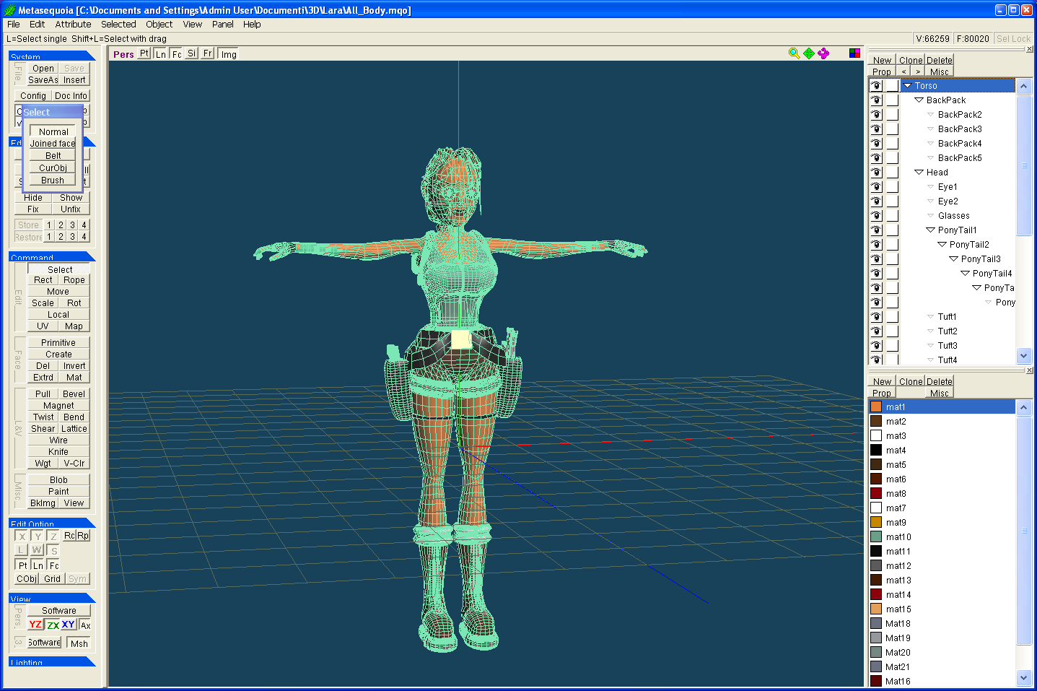This screenshot has width=1037, height=691.
Task: Close the material panel with its X
Action: click(1029, 370)
